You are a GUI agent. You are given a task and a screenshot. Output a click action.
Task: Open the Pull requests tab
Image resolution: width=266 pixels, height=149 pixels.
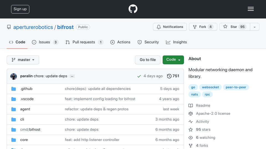[84, 42]
